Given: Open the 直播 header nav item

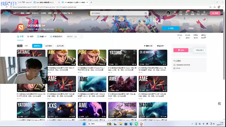Looking at the screenshot, I should [28, 13].
